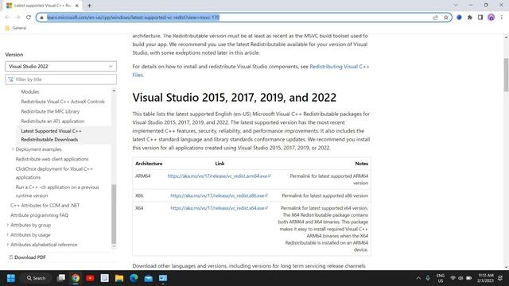Open ClickOnce deployment for Visual C++ applications

pos(54,173)
